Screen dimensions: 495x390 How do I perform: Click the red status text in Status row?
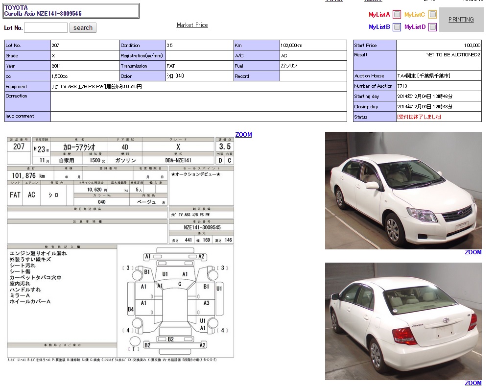tap(419, 117)
